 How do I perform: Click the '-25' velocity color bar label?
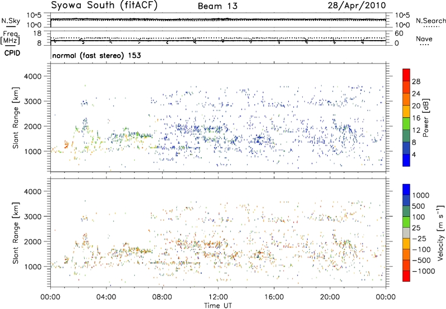419,238
